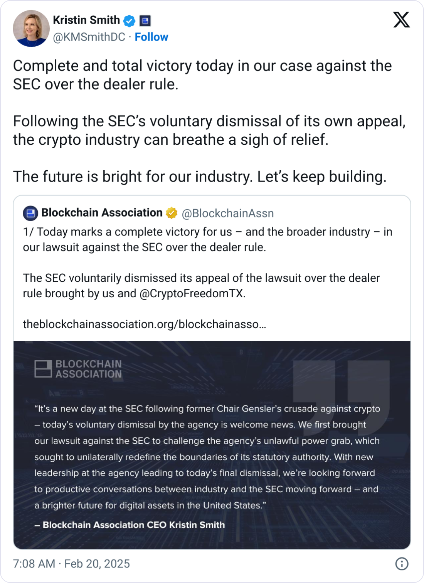Click the X logo in the top corner
The height and width of the screenshot is (583, 424).
point(402,20)
